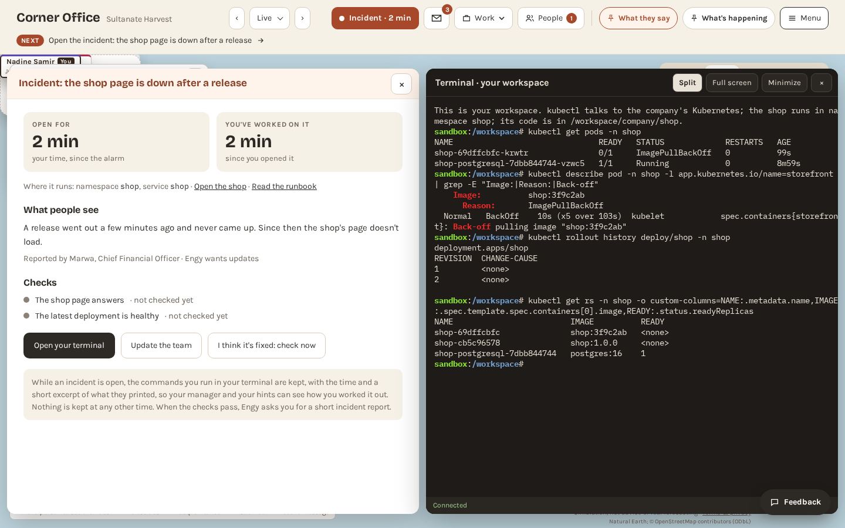
Task: Expand the Work dropdown
Action: [x=484, y=18]
